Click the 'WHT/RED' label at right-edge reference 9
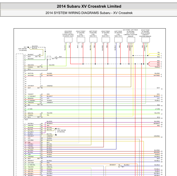 point(157,75)
